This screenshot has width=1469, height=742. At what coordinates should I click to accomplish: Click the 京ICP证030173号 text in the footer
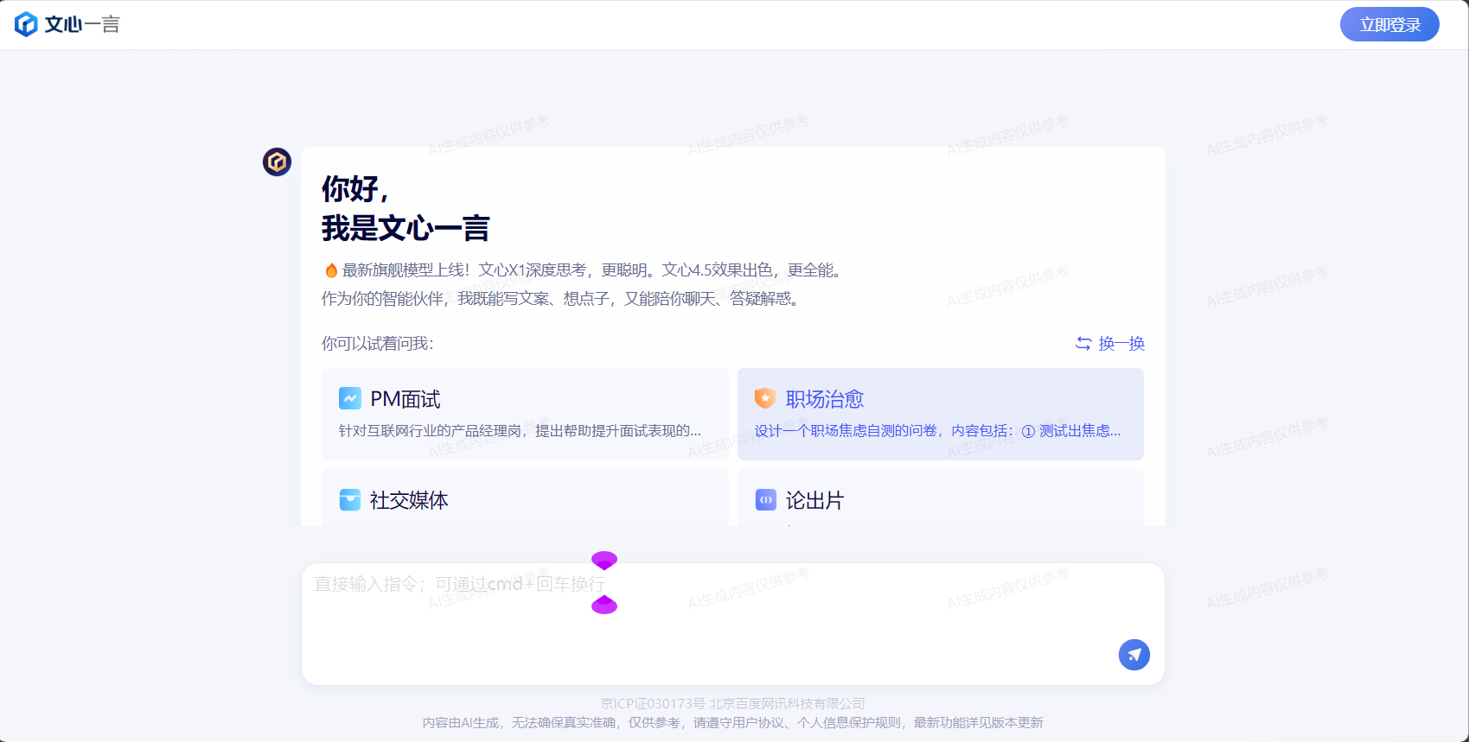653,704
